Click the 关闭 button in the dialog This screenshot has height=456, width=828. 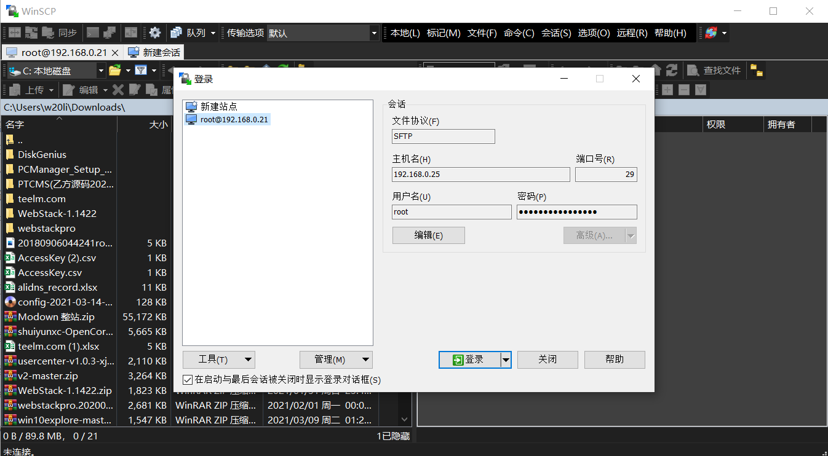(x=547, y=360)
